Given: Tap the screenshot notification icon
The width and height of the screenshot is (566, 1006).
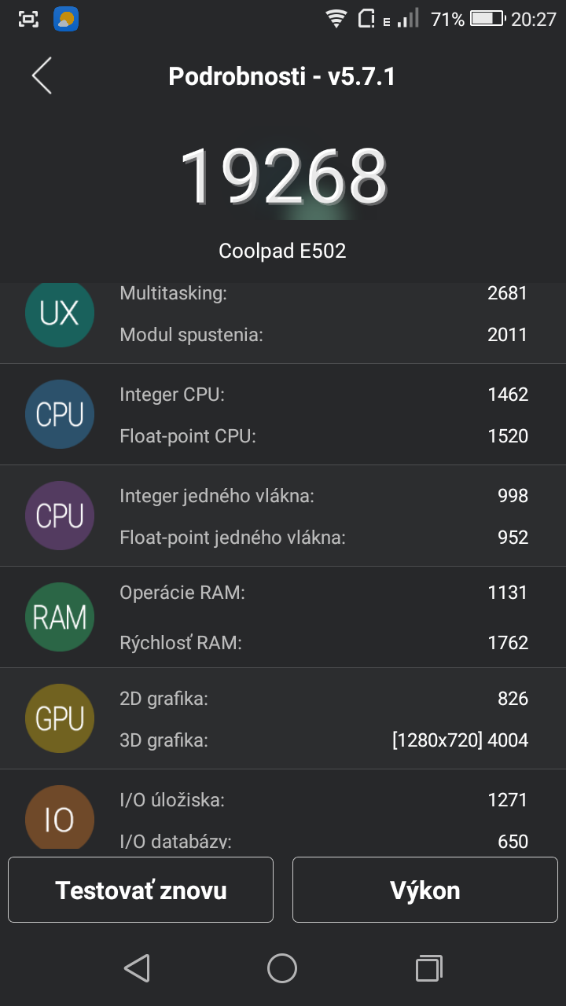Looking at the screenshot, I should click(28, 19).
